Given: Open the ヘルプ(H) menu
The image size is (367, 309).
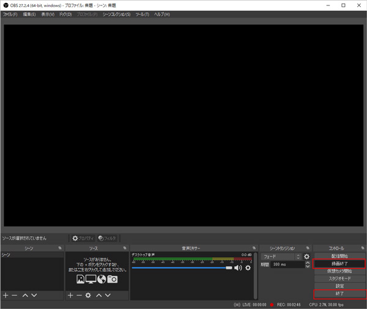Looking at the screenshot, I should [x=161, y=14].
